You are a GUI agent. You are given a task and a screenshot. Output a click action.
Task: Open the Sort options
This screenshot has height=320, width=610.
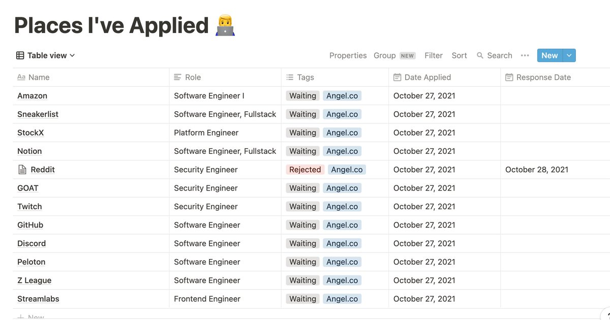(x=459, y=55)
